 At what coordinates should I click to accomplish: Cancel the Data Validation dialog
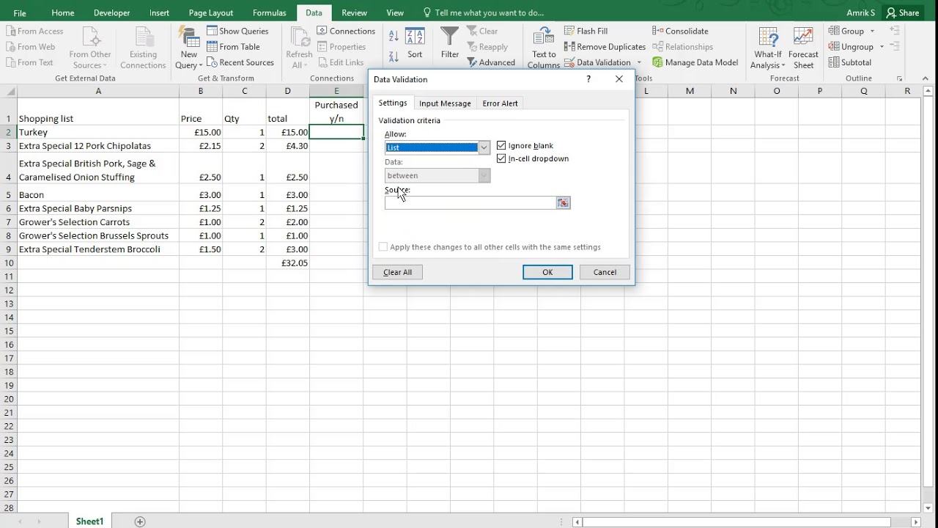(605, 272)
